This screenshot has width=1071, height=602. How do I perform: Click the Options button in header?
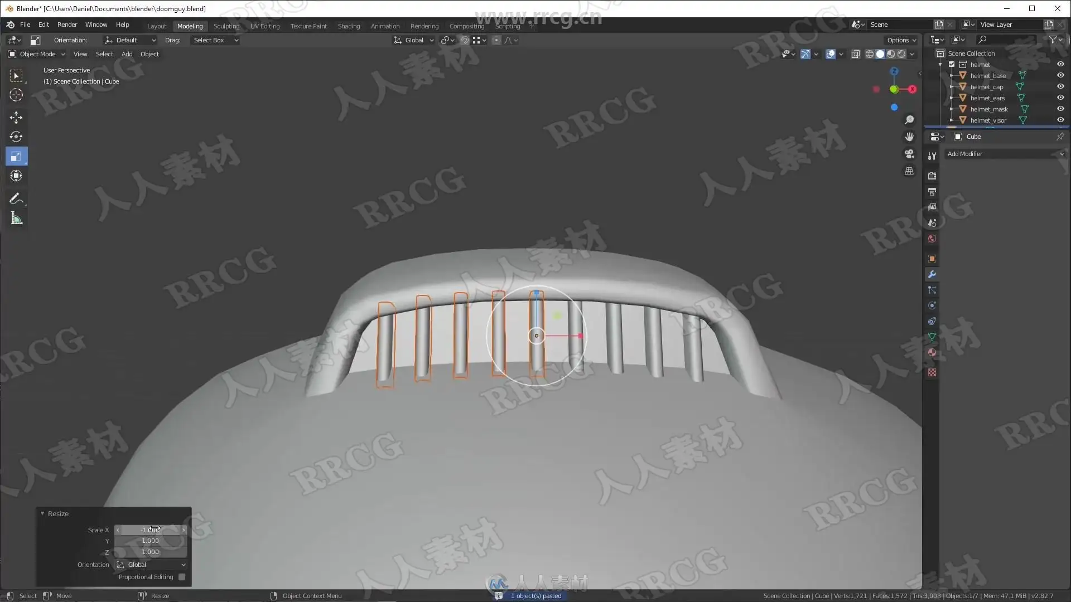901,40
